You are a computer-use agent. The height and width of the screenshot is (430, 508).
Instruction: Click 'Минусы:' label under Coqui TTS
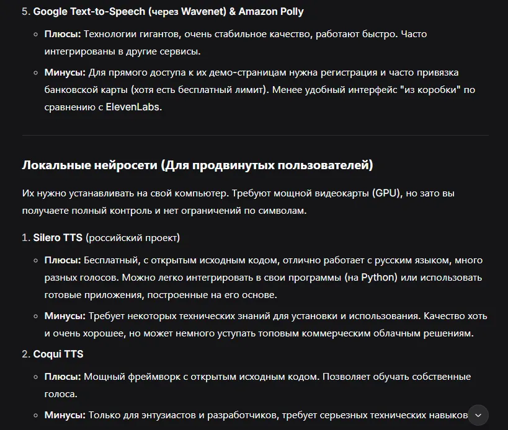[65, 415]
